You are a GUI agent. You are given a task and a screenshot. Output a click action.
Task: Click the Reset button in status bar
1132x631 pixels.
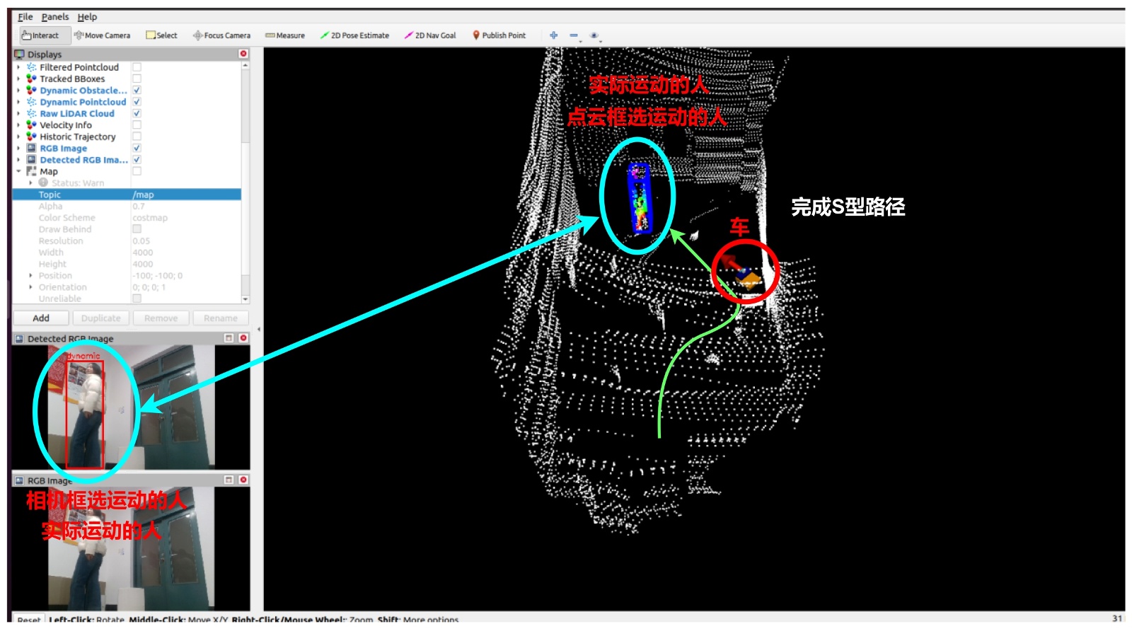[29, 620]
